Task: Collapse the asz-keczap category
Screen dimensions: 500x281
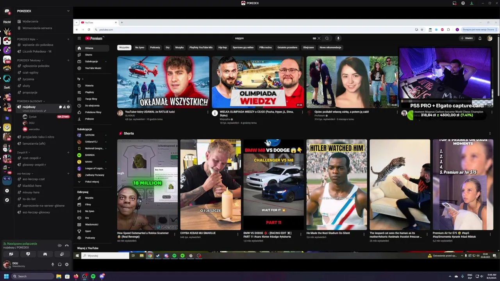Action: coord(25,173)
